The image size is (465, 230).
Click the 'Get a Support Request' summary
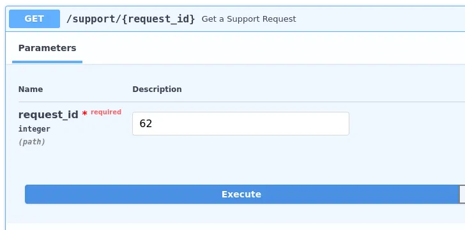coord(249,19)
